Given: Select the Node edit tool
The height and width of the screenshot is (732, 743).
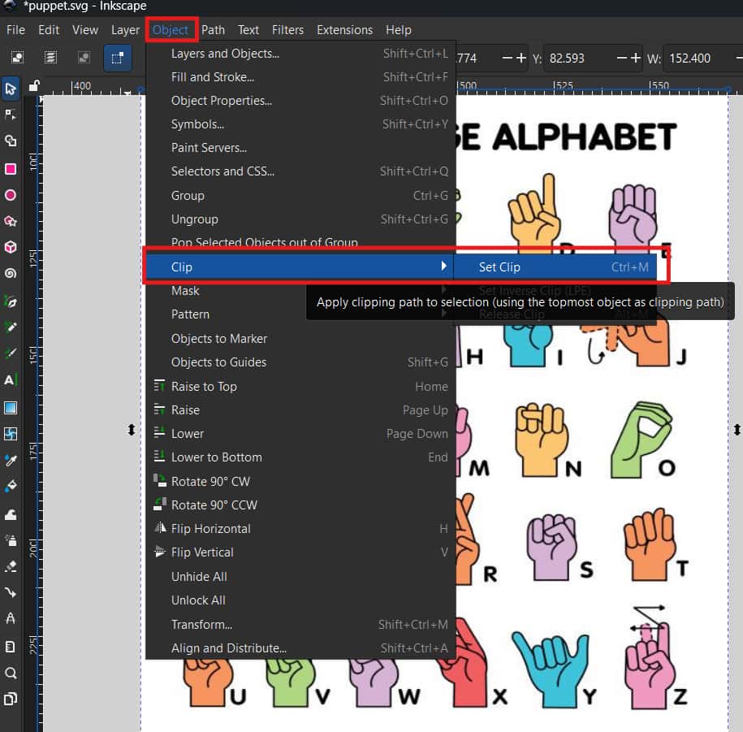Looking at the screenshot, I should (x=11, y=115).
